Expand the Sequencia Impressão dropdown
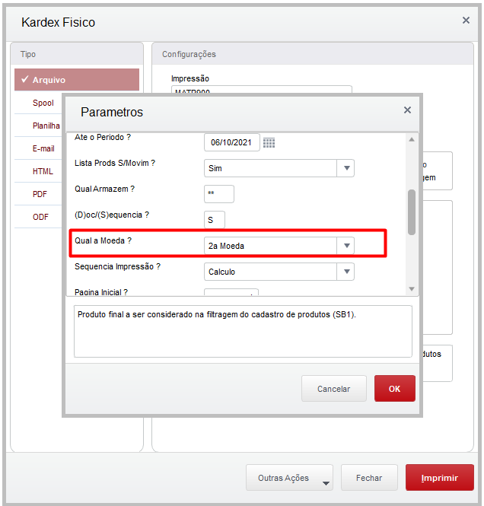 (346, 272)
